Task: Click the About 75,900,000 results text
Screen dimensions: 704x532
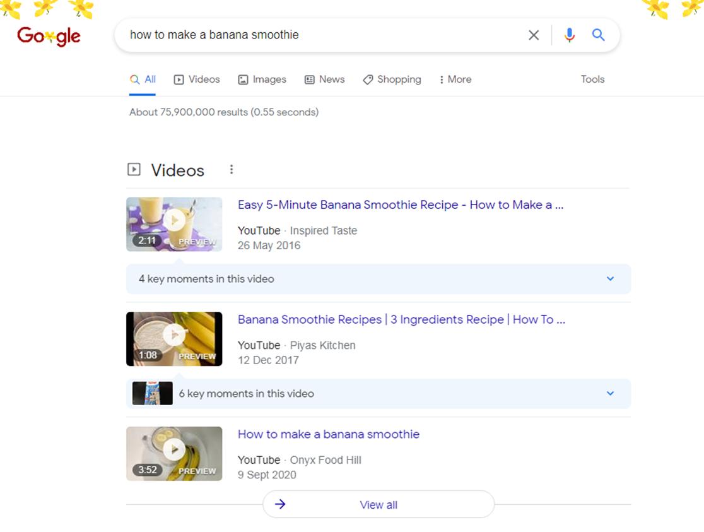Action: (224, 112)
